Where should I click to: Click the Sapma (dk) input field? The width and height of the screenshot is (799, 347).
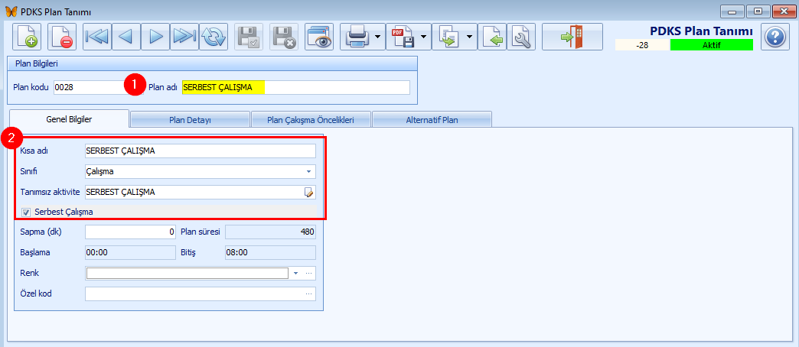131,232
